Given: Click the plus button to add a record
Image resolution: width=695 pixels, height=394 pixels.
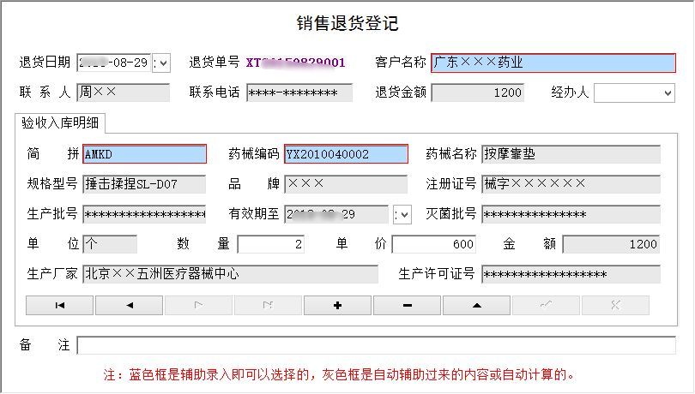Looking at the screenshot, I should pos(338,306).
